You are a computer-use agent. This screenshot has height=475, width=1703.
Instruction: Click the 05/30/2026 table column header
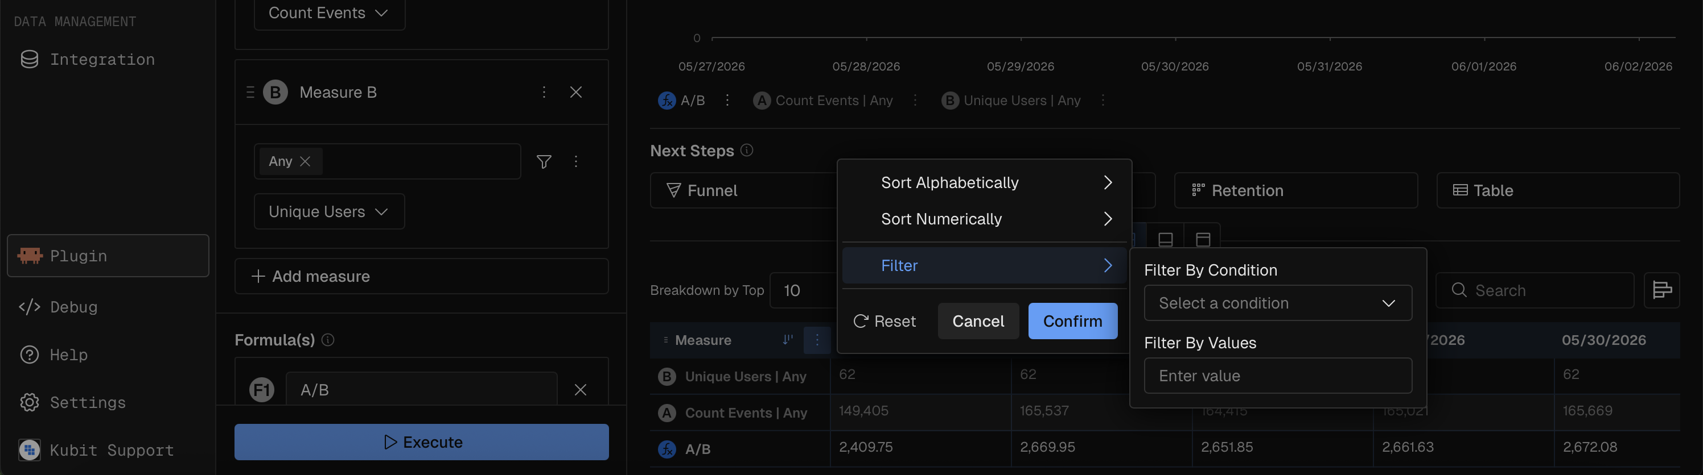(1603, 340)
